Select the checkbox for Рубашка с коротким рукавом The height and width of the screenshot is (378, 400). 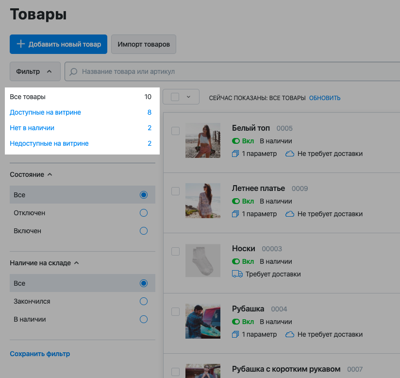(176, 372)
